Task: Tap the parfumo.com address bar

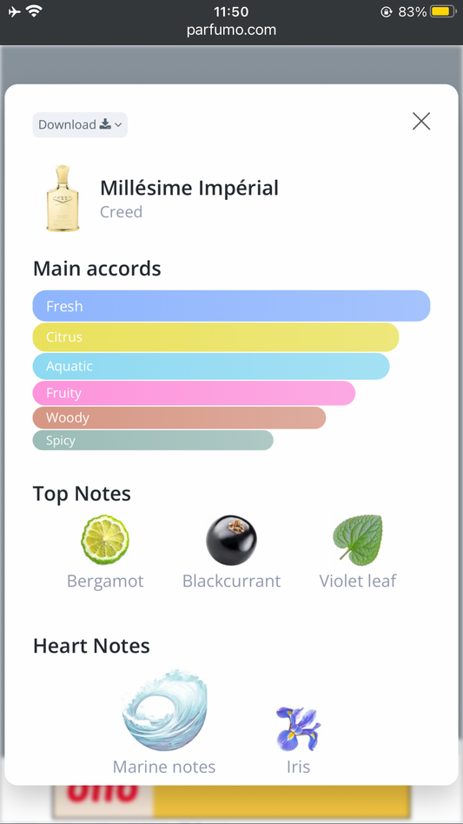Action: coord(231,30)
